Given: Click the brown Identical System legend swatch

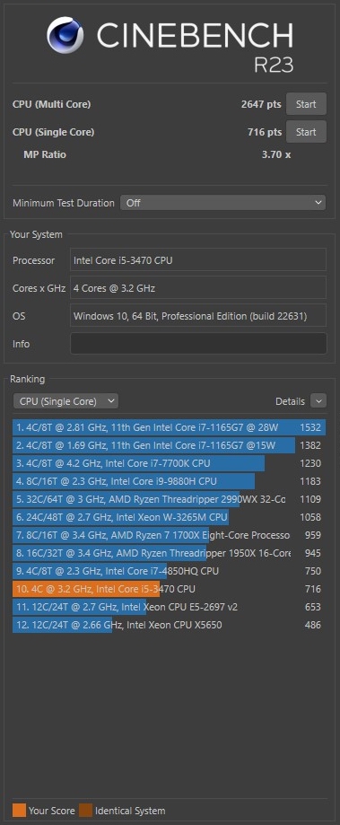Looking at the screenshot, I should [85, 811].
